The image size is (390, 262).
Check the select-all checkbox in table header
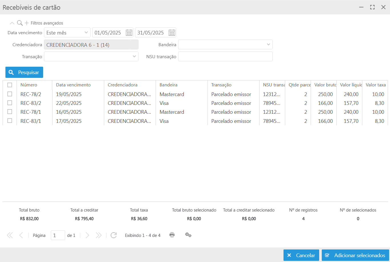10,85
